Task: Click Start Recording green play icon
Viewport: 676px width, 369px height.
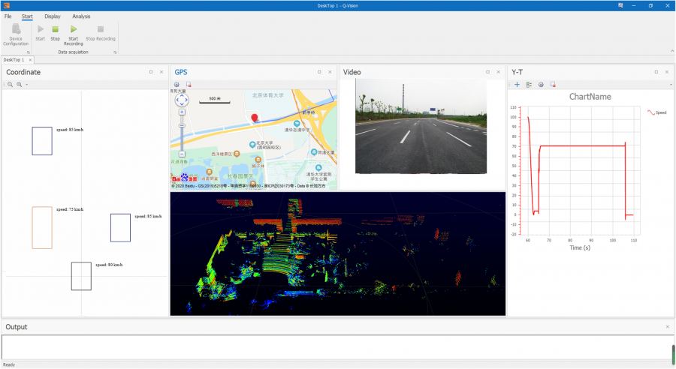Action: [x=74, y=29]
